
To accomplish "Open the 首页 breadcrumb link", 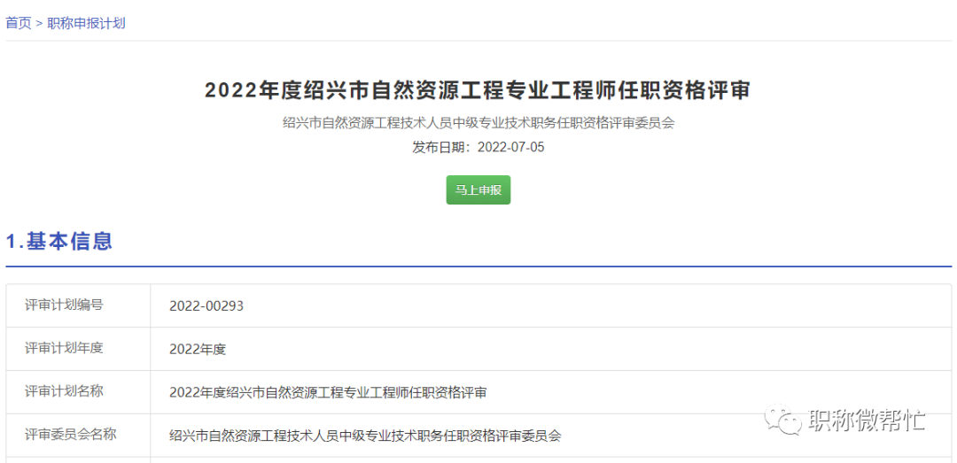I will 19,23.
